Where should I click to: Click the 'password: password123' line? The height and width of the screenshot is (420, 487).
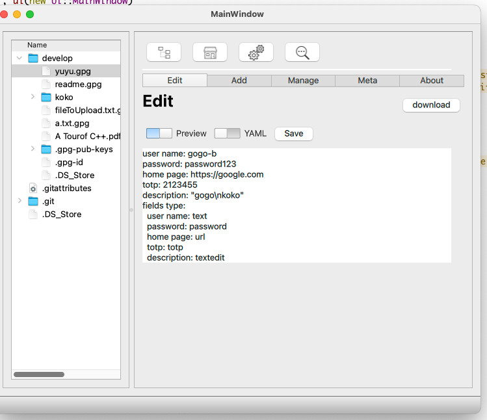[x=189, y=164]
